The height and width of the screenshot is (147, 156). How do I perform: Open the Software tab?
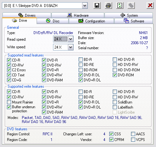tap(134, 21)
